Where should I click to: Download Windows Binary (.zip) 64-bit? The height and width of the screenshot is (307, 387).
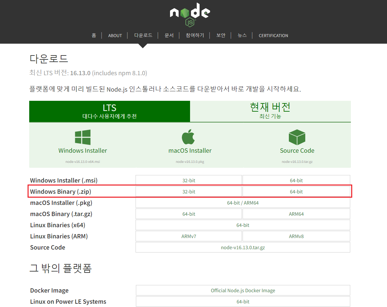coord(296,191)
